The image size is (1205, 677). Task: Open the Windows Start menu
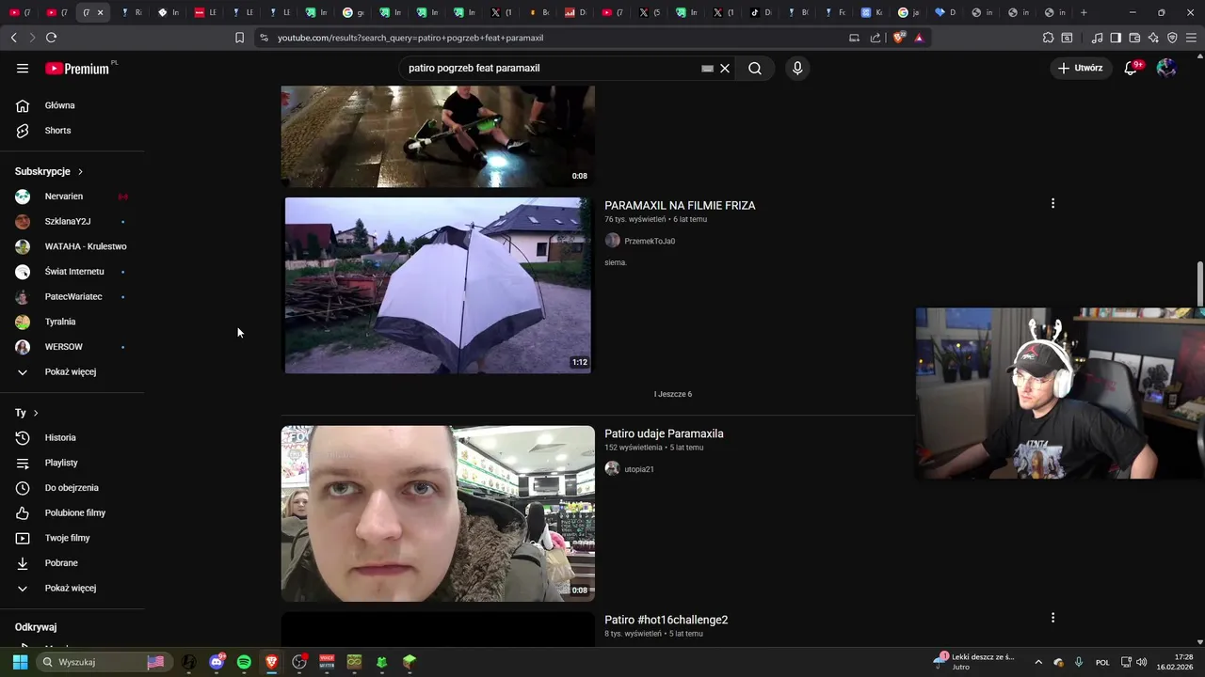[20, 662]
